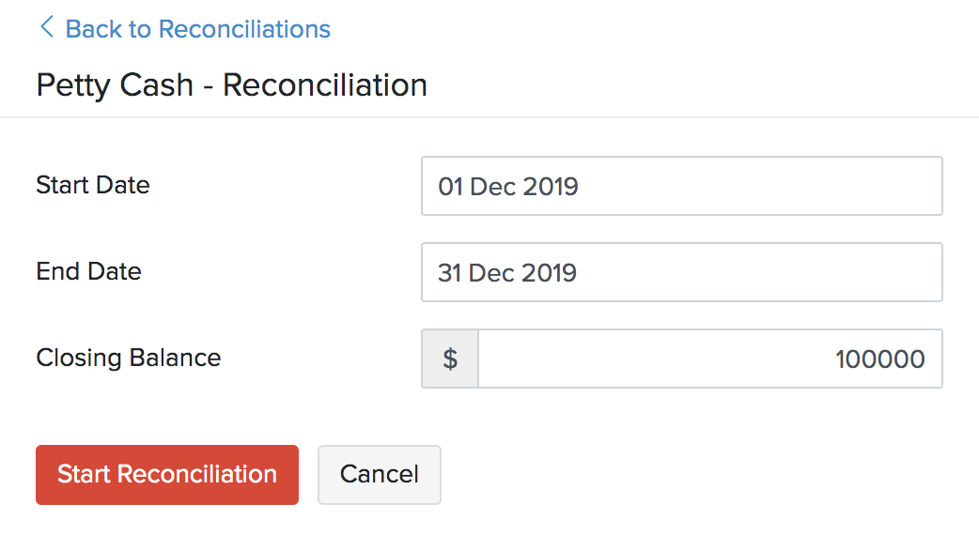Open the End Date picker field
The width and height of the screenshot is (979, 535).
click(681, 272)
